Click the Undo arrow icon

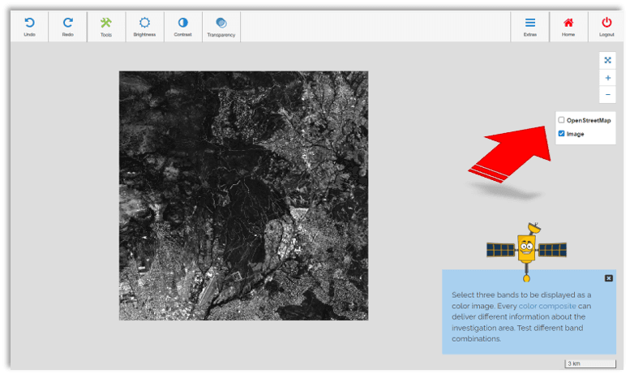click(29, 24)
